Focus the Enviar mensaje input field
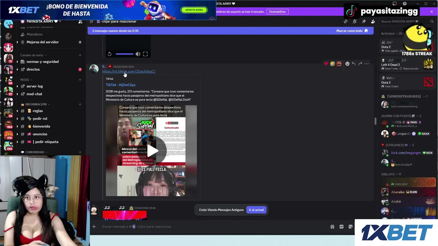This screenshot has width=438, height=246. click(212, 227)
